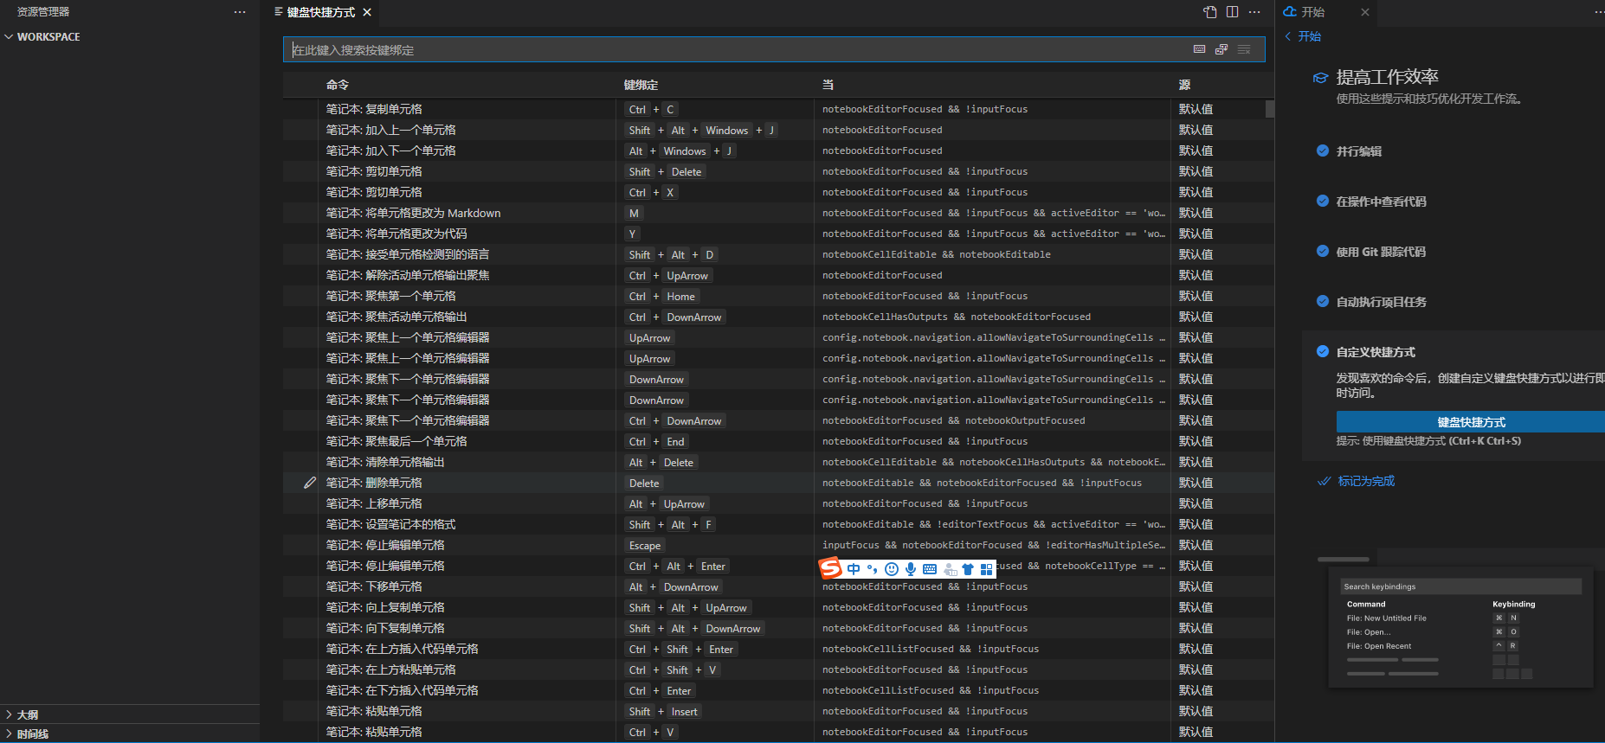
Task: Open Sogou toolbox grid icon
Action: click(x=987, y=569)
